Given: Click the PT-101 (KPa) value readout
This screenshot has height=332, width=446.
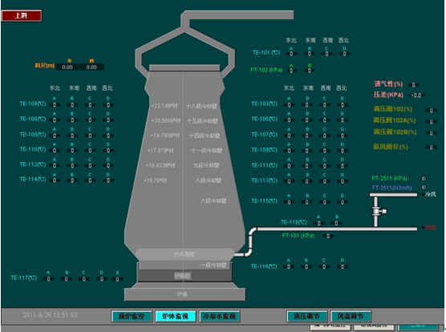Looking at the screenshot, I should (328, 236).
